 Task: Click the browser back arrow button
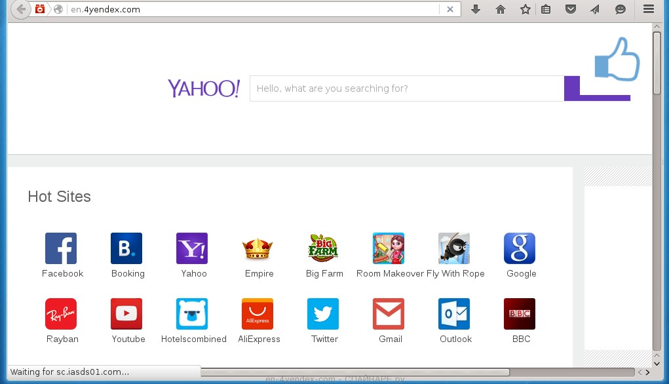click(21, 9)
